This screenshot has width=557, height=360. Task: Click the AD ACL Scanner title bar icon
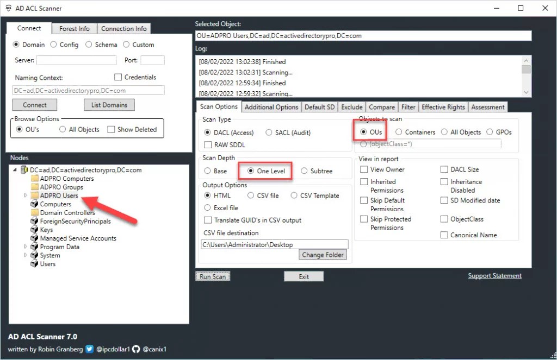tap(8, 8)
